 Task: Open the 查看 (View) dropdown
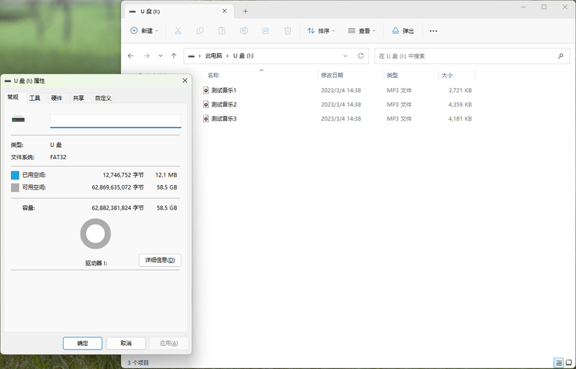362,31
